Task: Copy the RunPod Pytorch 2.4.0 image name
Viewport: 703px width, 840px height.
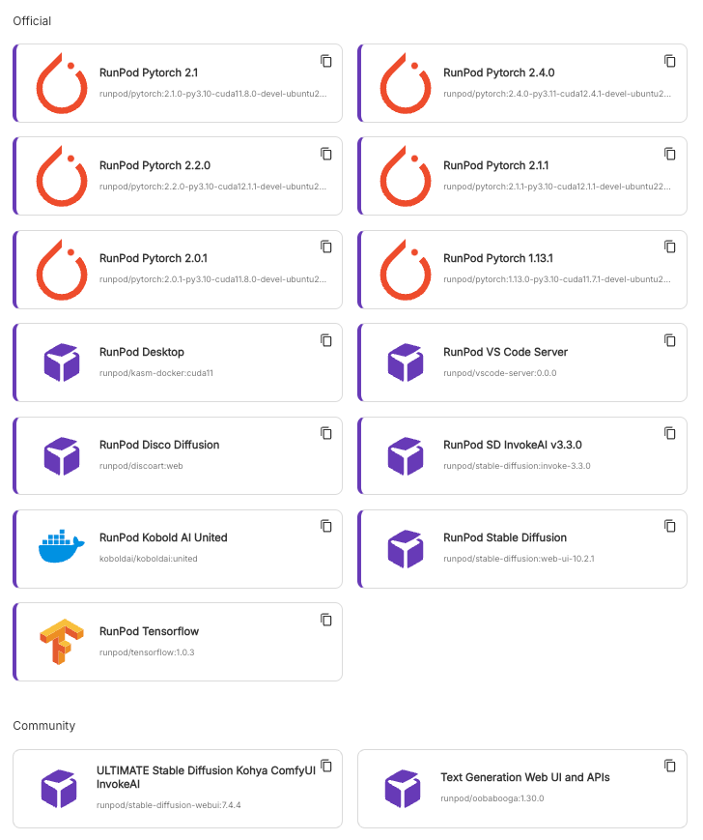Action: [x=670, y=61]
